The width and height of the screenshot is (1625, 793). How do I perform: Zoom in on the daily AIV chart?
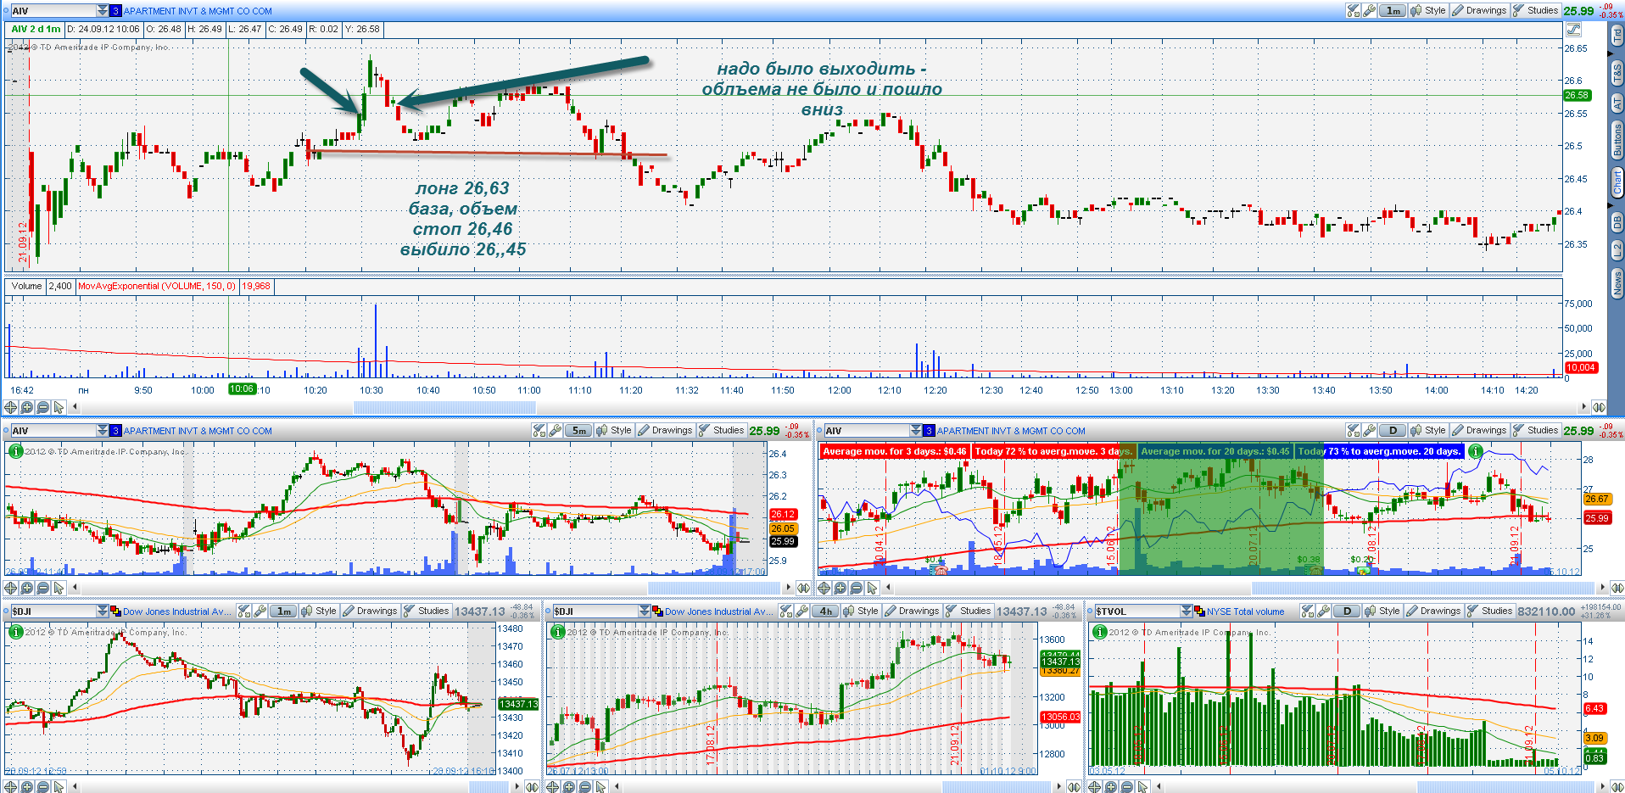840,588
